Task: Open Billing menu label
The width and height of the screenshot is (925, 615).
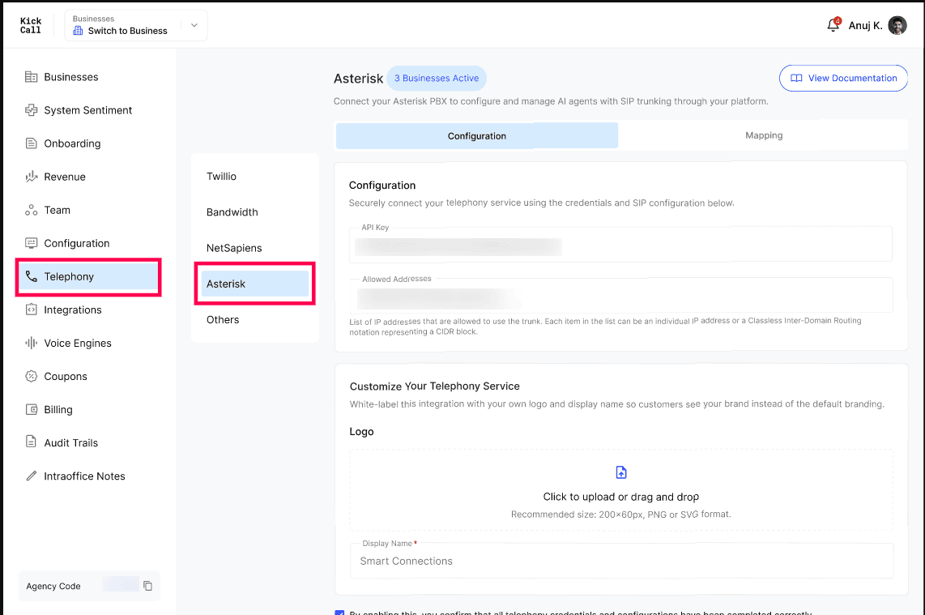Action: (58, 410)
